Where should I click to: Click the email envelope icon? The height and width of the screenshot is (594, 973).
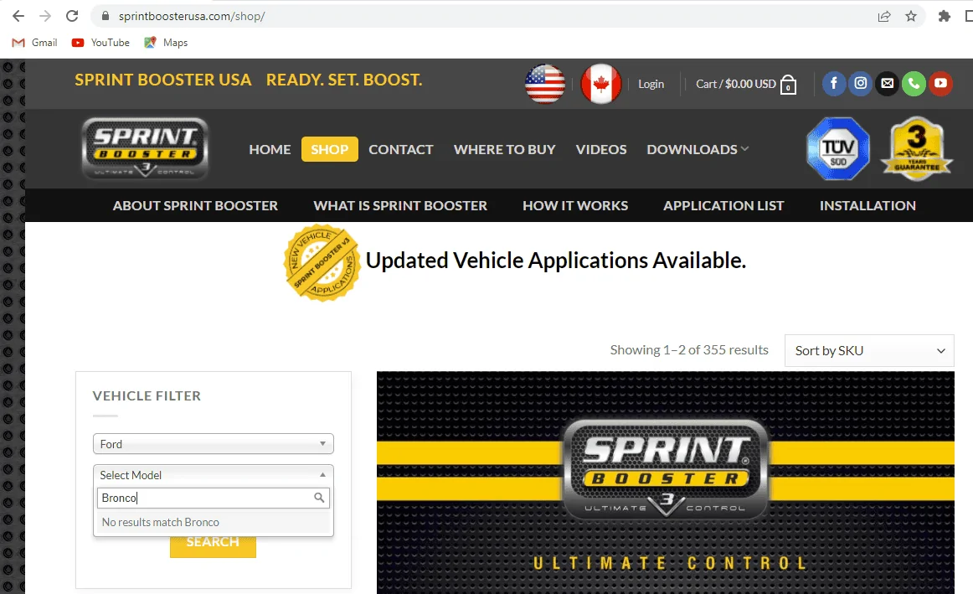point(888,83)
